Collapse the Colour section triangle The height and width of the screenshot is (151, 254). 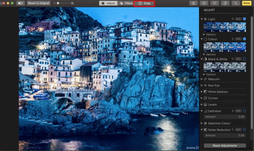[202, 39]
